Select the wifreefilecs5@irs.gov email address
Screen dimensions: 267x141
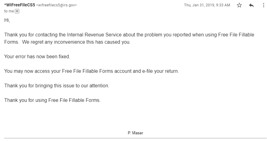click(56, 5)
